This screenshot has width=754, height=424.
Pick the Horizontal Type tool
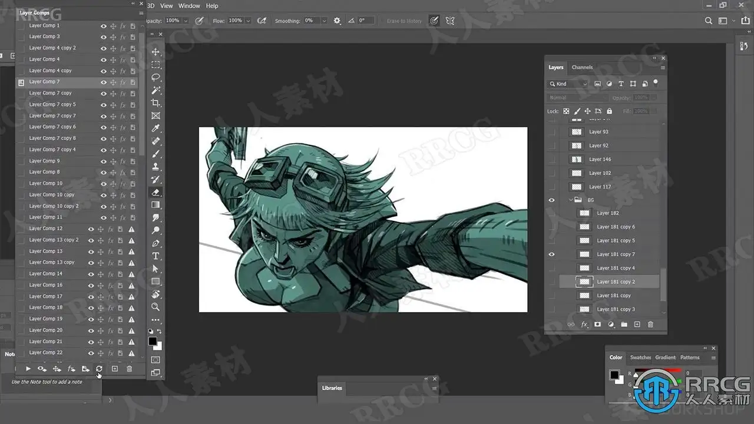pos(156,256)
